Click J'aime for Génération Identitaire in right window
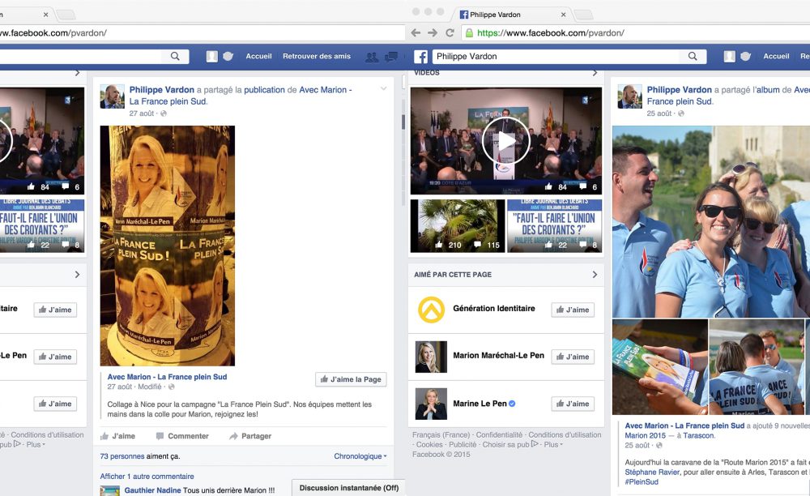 coord(573,310)
